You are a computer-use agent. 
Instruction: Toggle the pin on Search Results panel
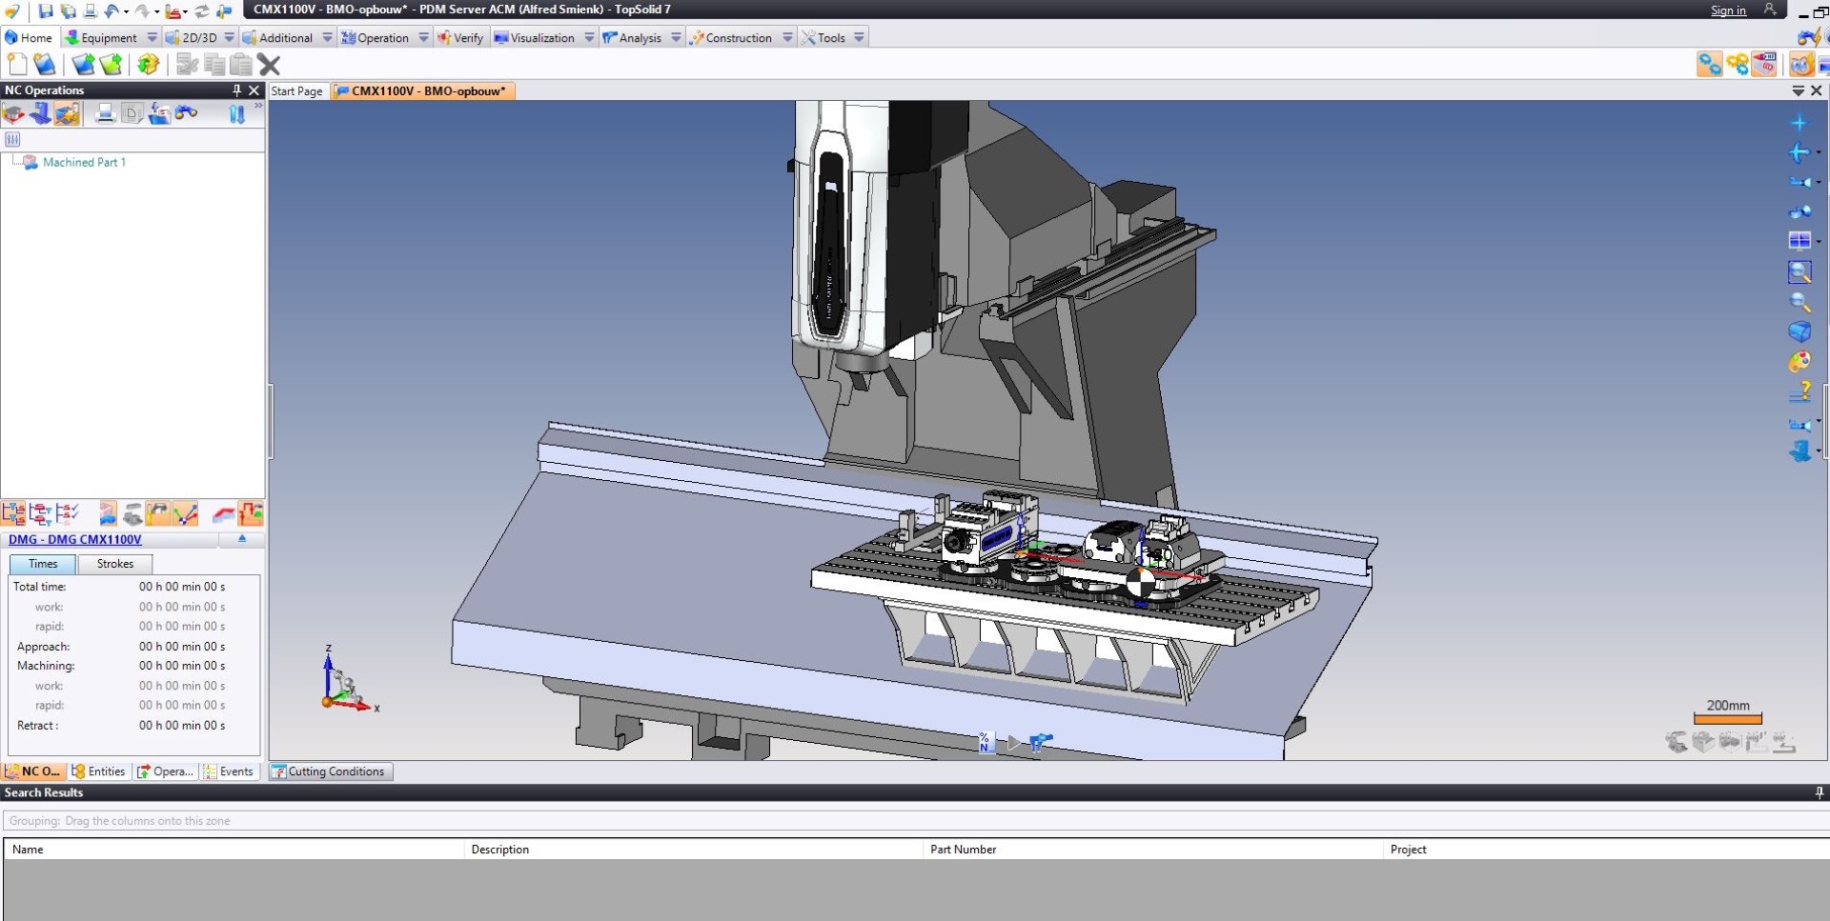(x=1819, y=792)
